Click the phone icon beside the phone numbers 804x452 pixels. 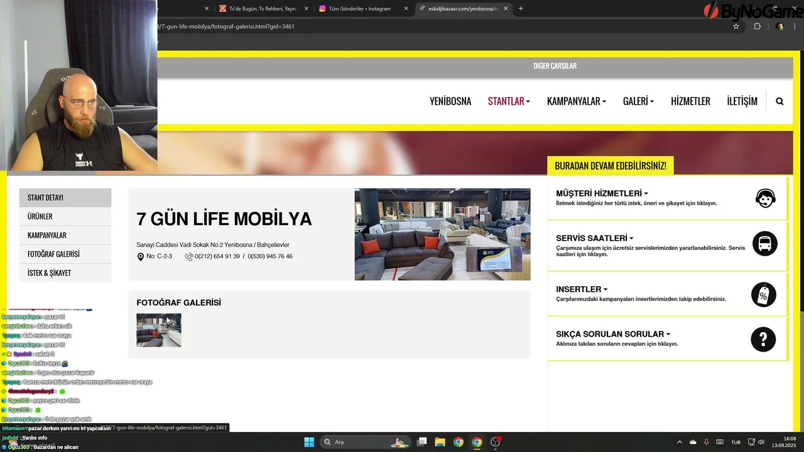[189, 257]
